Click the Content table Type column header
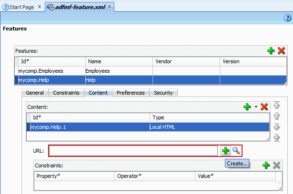293x194 pixels. [x=210, y=117]
